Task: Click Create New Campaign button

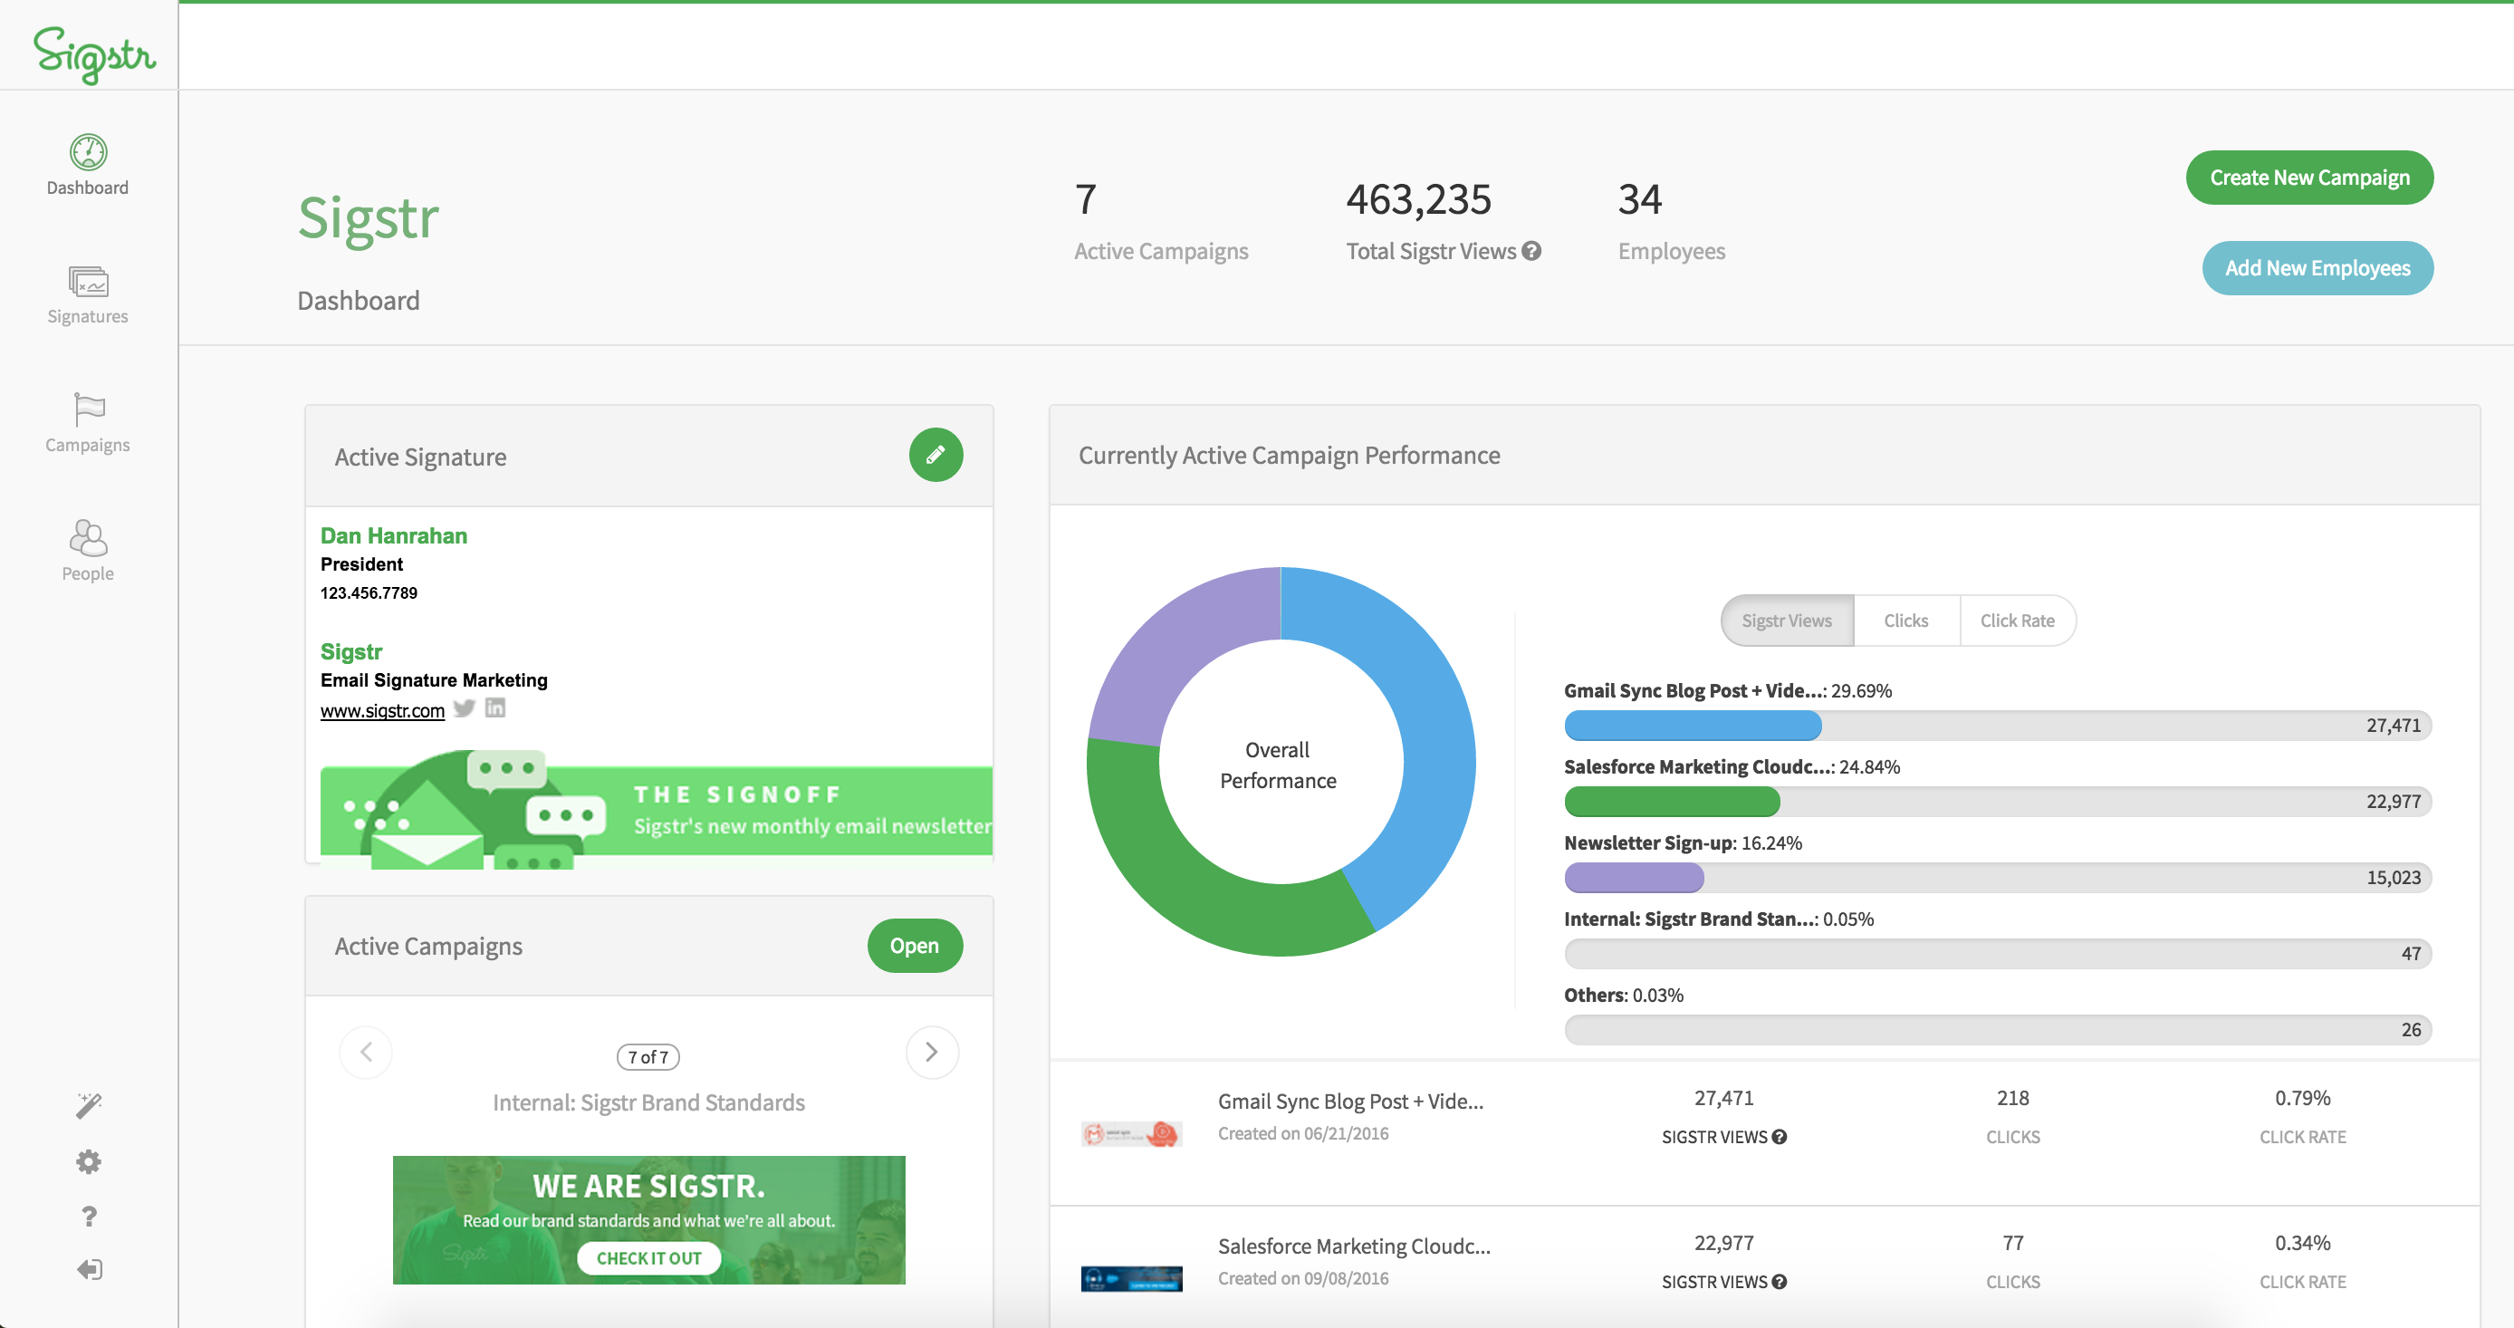Action: [x=2309, y=178]
